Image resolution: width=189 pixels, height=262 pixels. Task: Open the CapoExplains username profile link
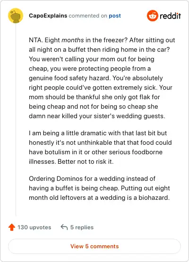[48, 16]
